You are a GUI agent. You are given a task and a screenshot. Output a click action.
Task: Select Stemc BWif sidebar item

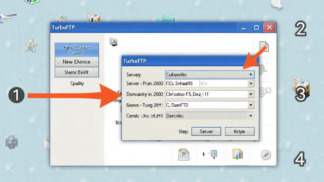pos(77,72)
